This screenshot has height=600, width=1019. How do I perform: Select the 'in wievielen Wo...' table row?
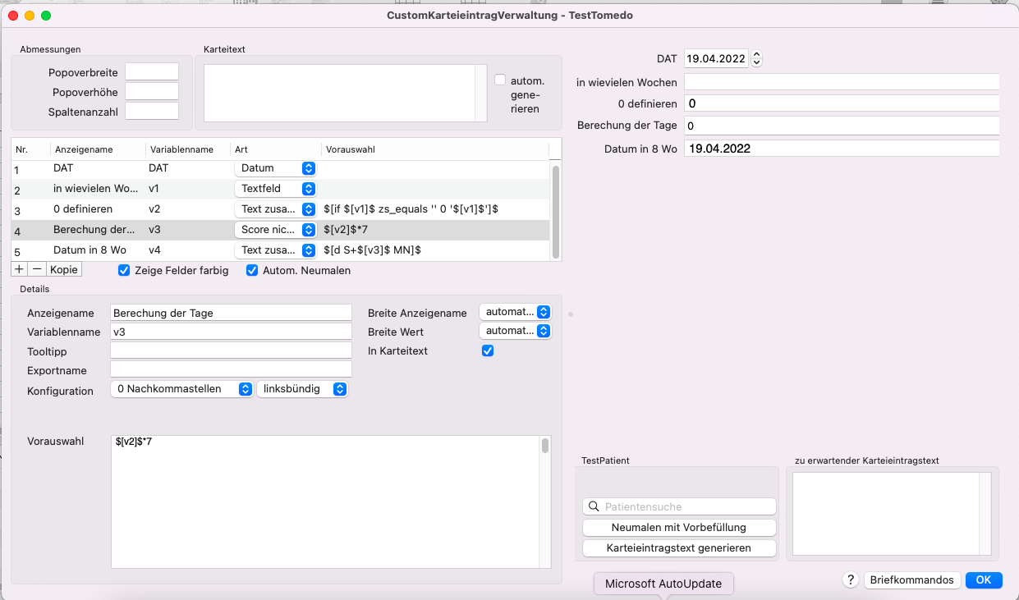(x=280, y=189)
